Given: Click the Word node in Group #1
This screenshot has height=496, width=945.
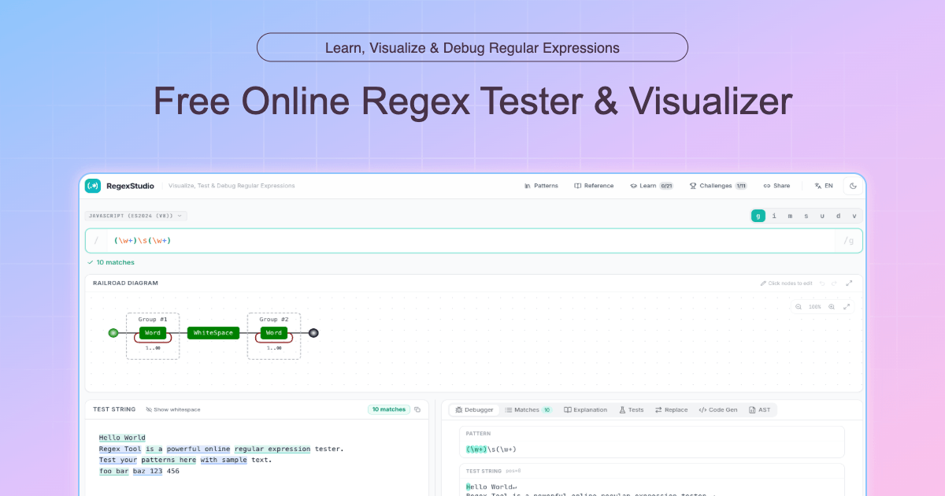Looking at the screenshot, I should coord(153,333).
